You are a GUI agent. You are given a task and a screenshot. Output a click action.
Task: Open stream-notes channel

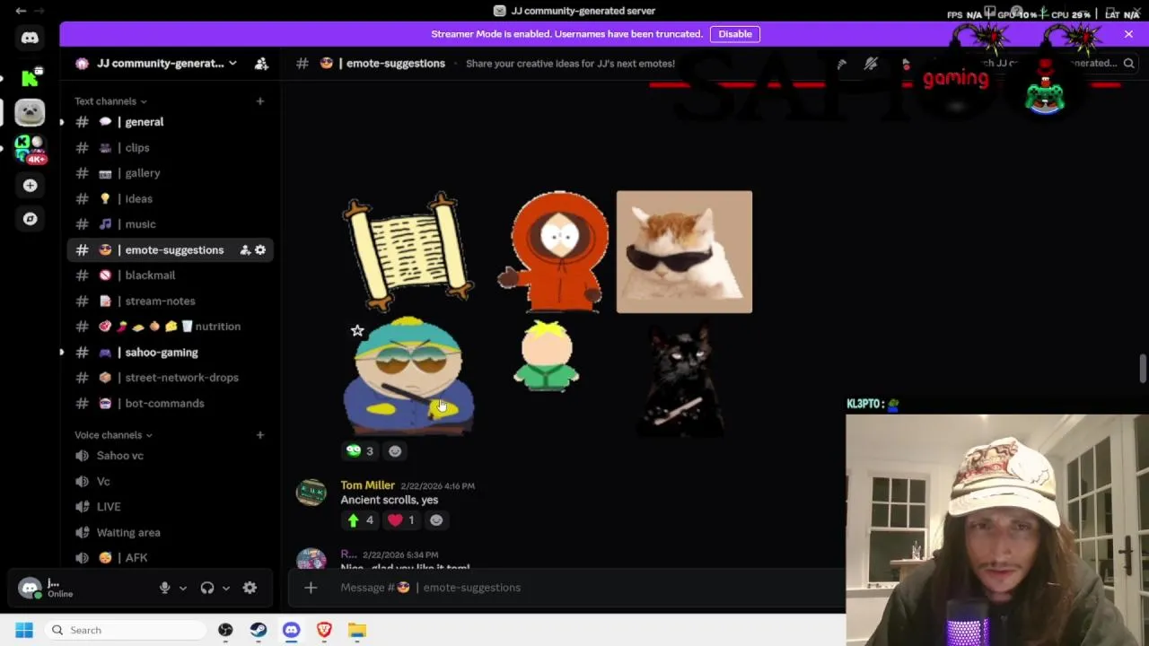click(171, 301)
